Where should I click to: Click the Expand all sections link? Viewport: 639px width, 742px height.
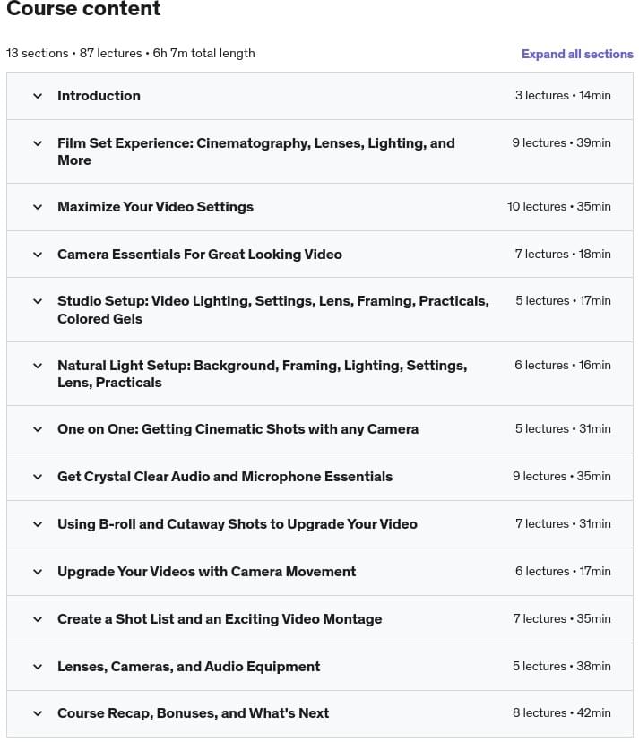click(x=577, y=54)
